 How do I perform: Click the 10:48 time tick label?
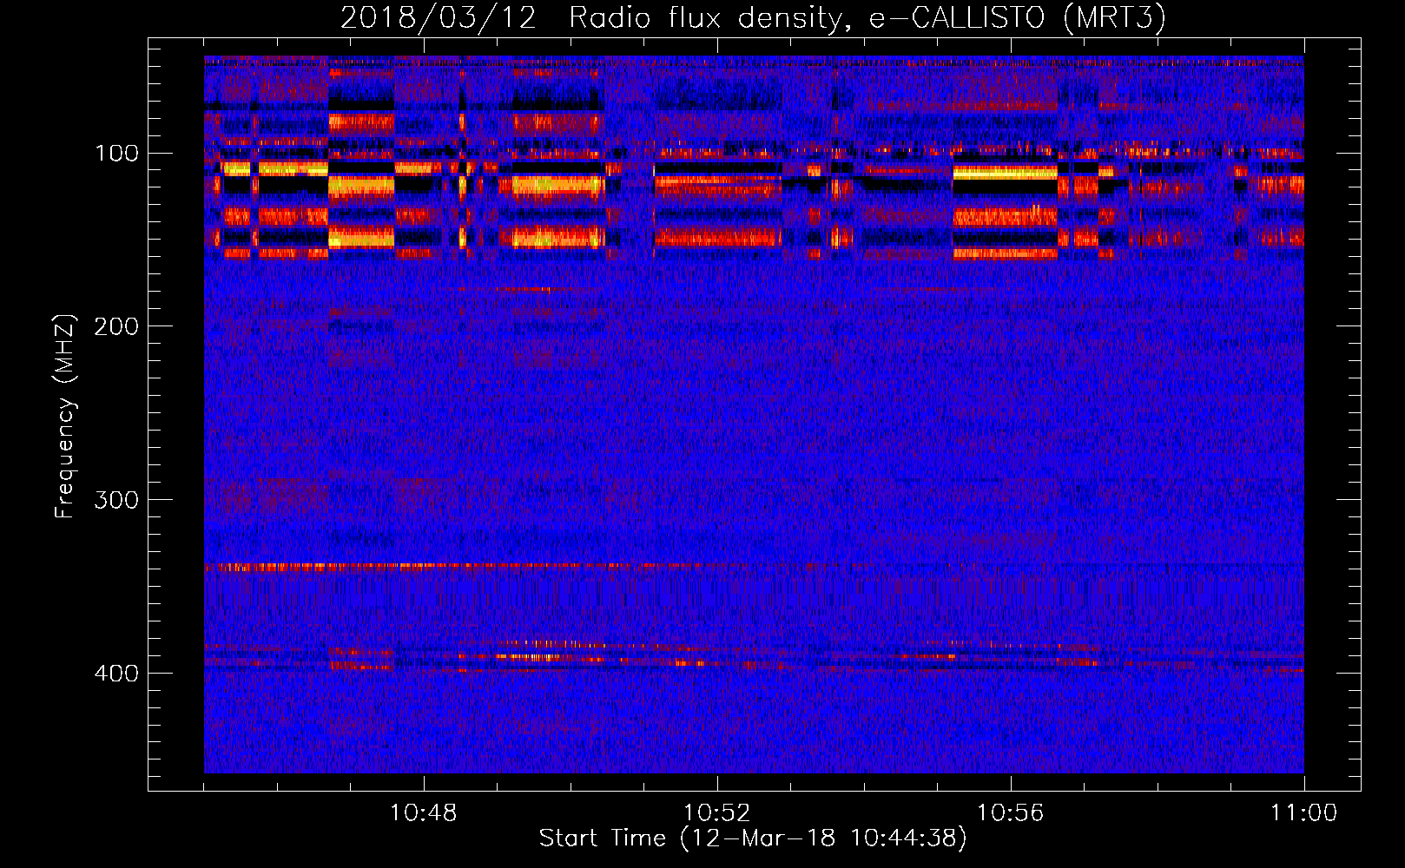pyautogui.click(x=424, y=813)
